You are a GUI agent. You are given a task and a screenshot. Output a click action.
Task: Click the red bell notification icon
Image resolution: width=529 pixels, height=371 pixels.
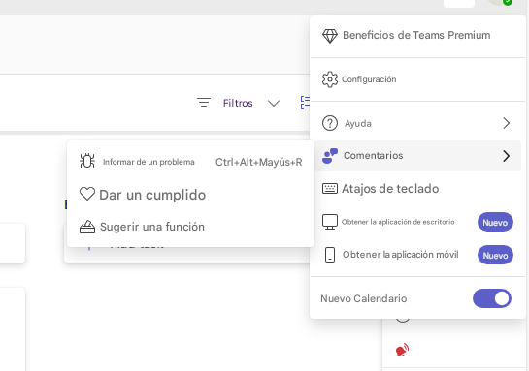pos(402,350)
